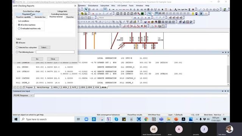Switch to the VCHK output tab
242x136 pixels.
click(97, 87)
